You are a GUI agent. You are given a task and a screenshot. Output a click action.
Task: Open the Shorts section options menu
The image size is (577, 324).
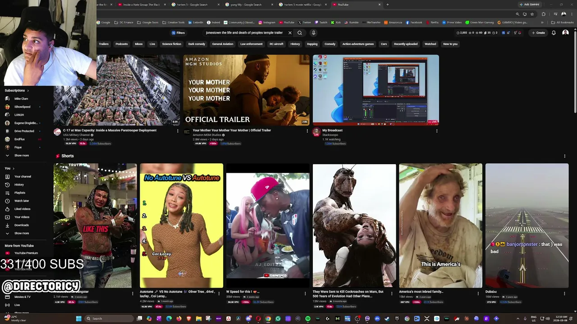click(x=565, y=156)
